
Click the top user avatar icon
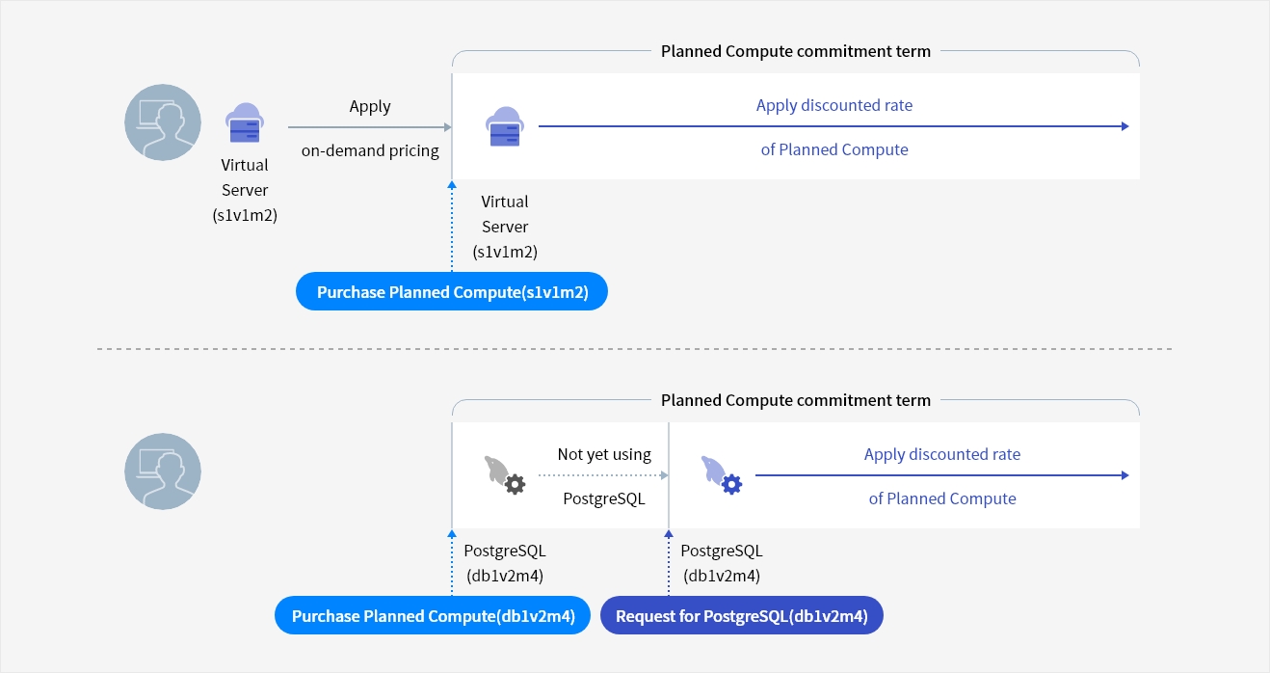163,122
